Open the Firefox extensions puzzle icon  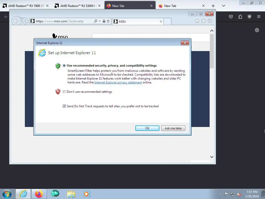(240, 17)
